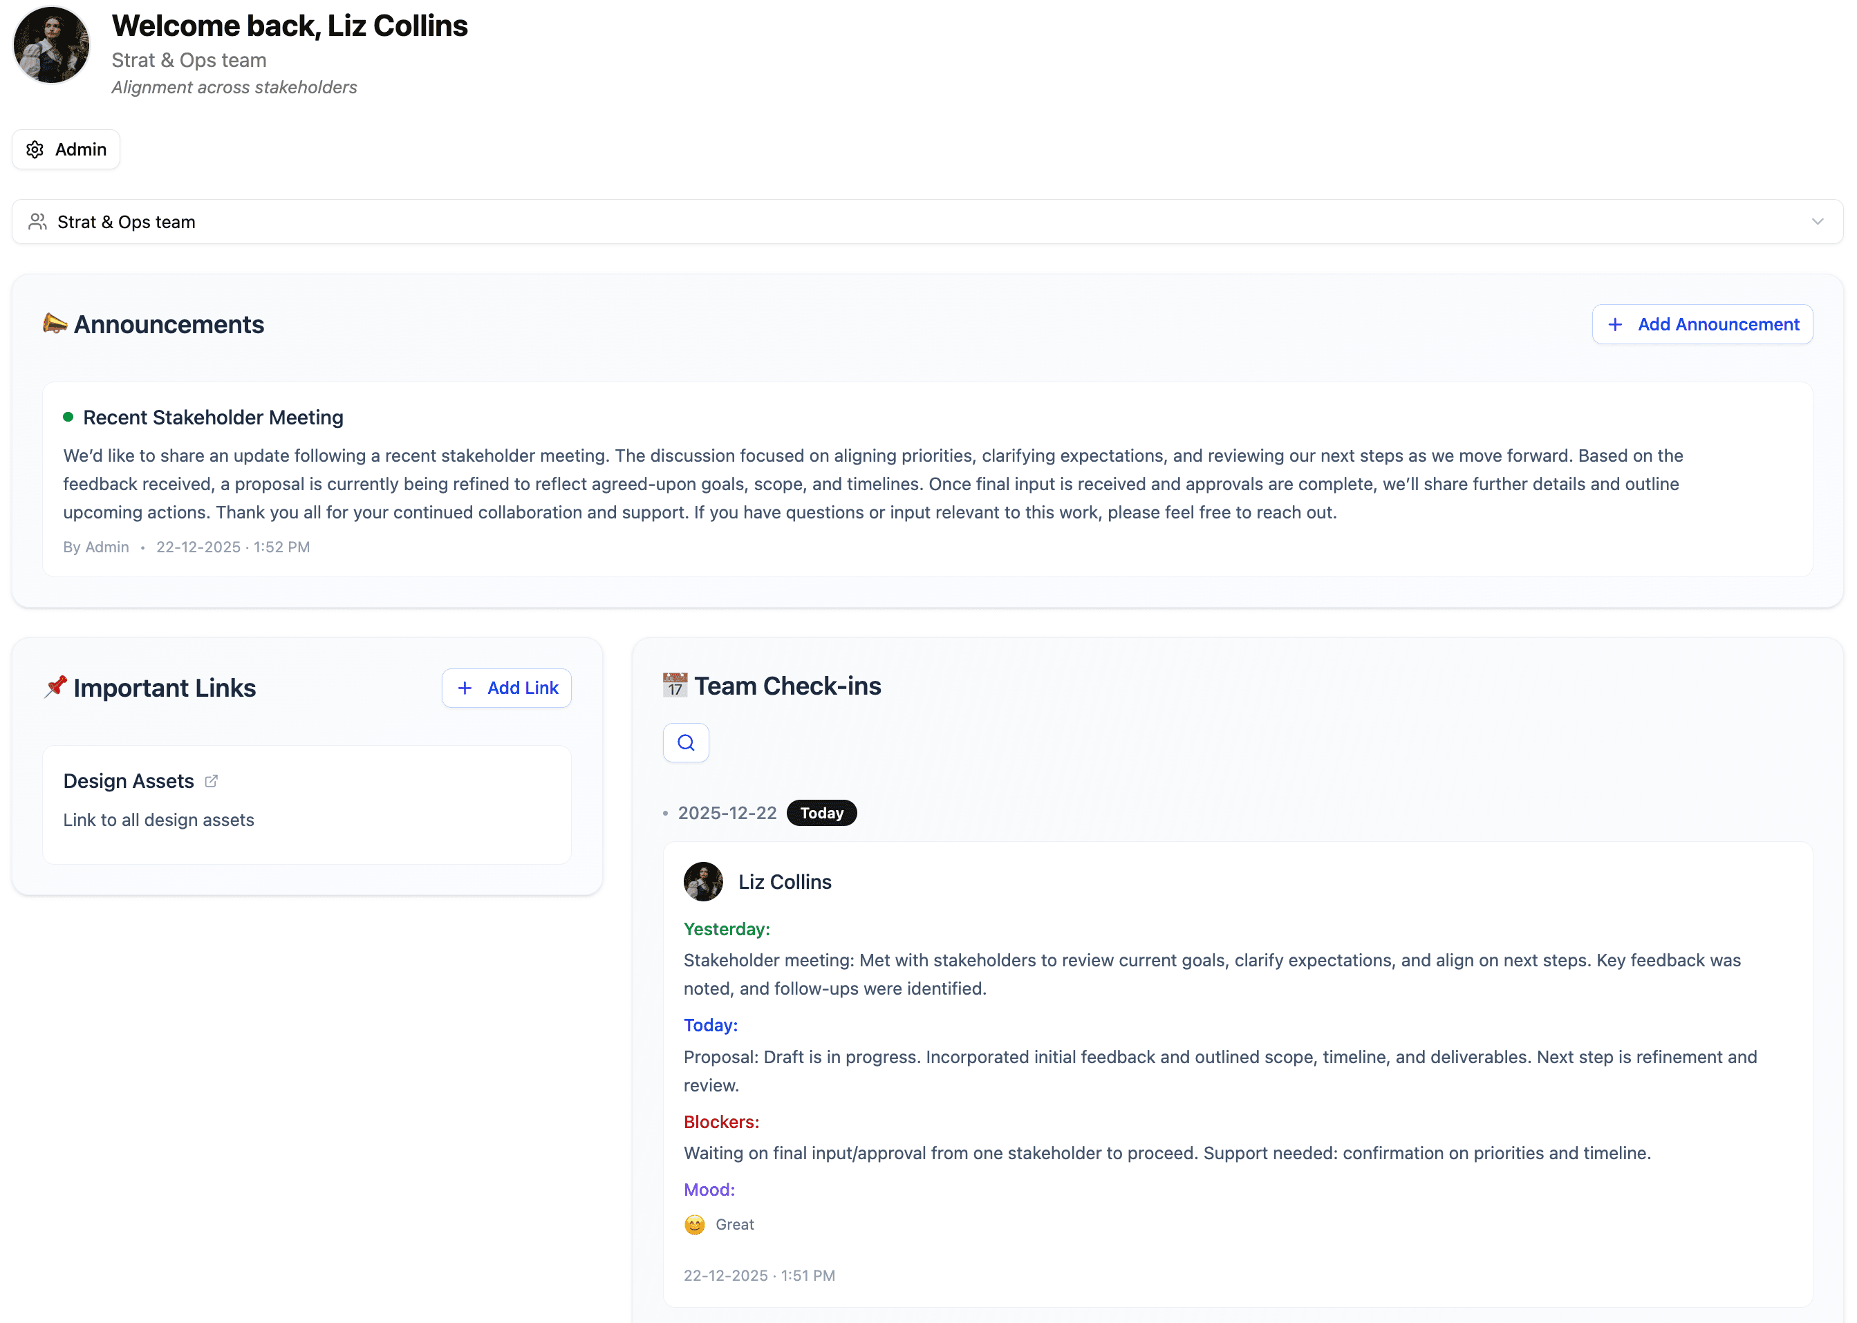
Task: Expand the Strat & Ops team dropdown chevron
Action: (1817, 223)
